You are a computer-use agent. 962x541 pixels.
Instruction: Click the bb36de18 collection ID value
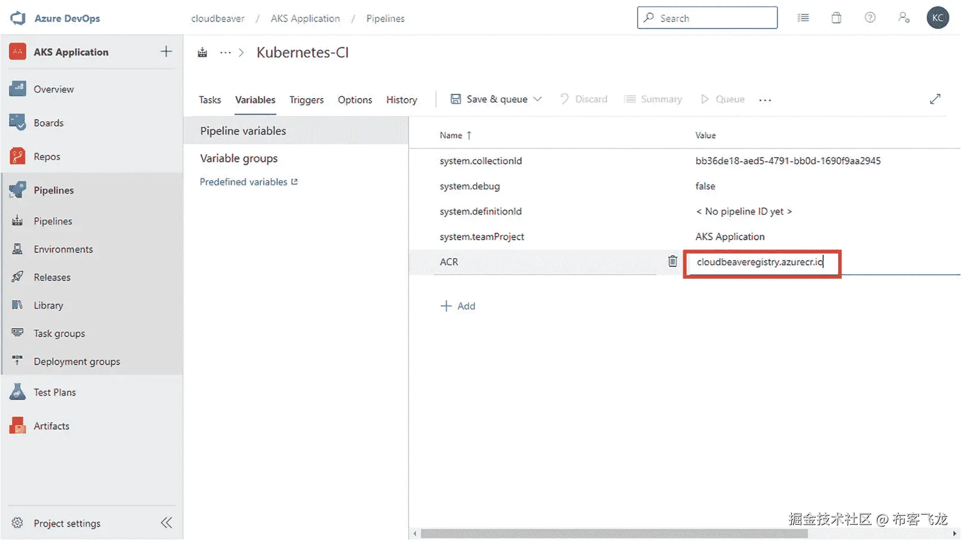[788, 161]
